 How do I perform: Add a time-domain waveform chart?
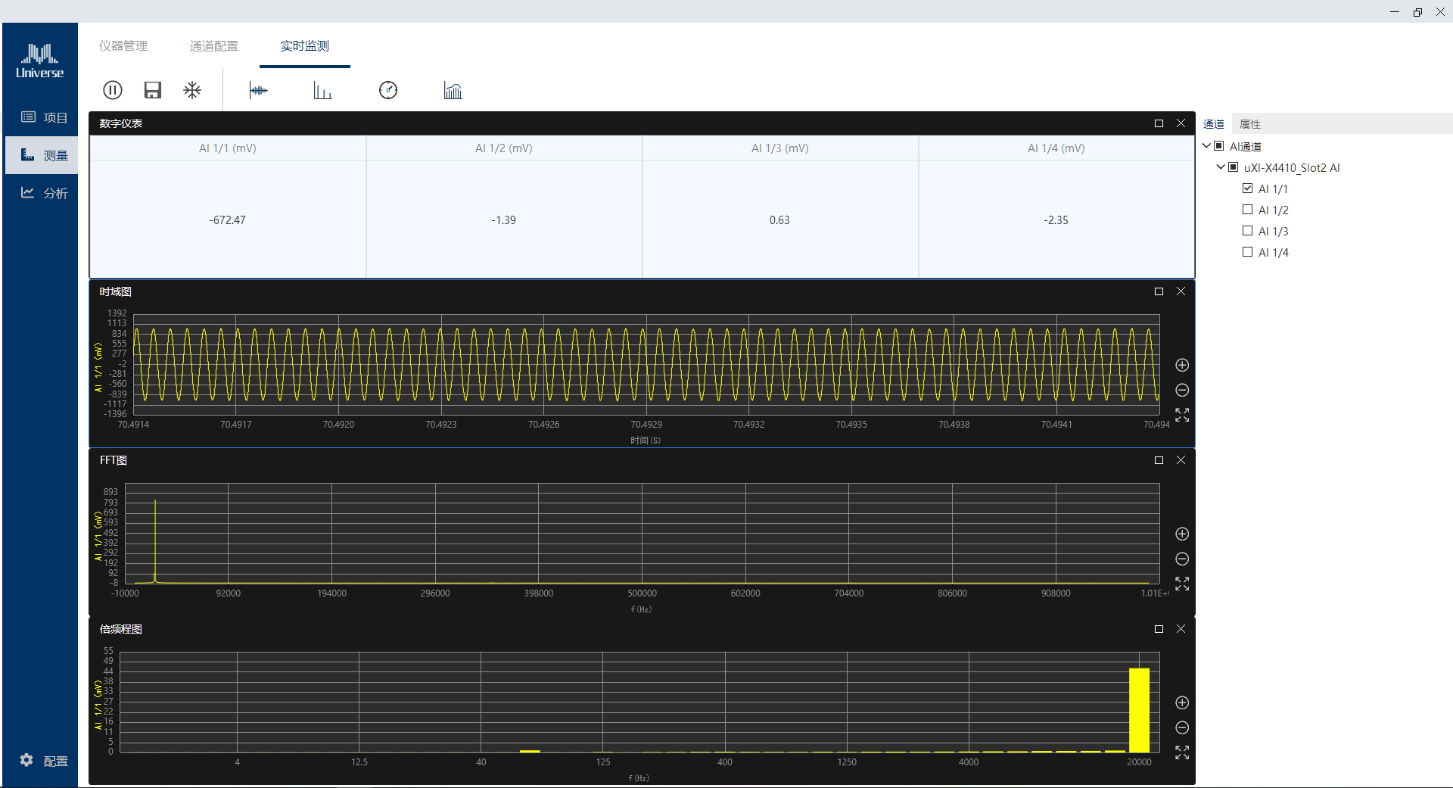tap(258, 91)
